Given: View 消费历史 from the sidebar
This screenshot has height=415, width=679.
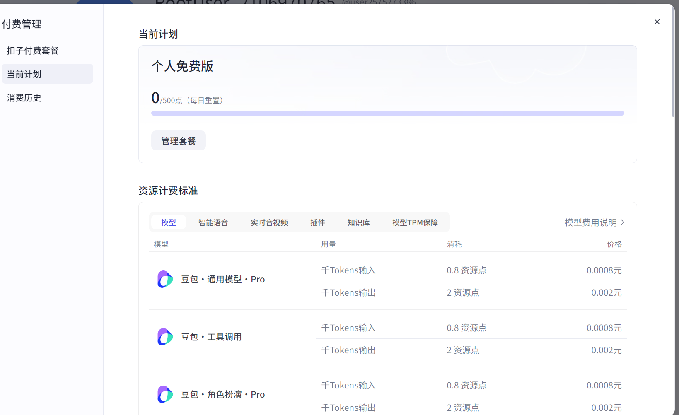Looking at the screenshot, I should tap(24, 98).
